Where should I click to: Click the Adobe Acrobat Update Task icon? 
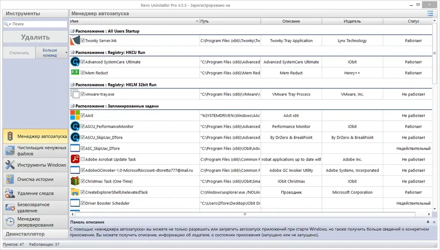coord(75,159)
